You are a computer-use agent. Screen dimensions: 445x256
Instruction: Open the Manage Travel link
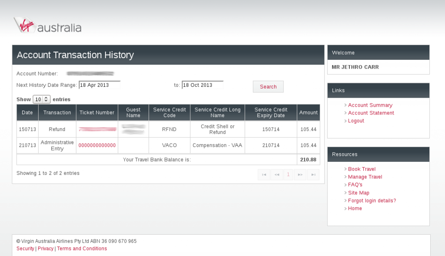pyautogui.click(x=365, y=177)
